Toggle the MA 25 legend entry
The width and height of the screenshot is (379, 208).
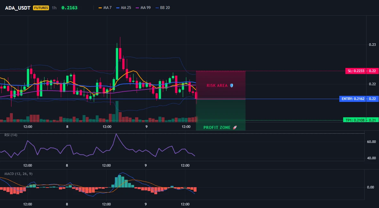pyautogui.click(x=124, y=8)
